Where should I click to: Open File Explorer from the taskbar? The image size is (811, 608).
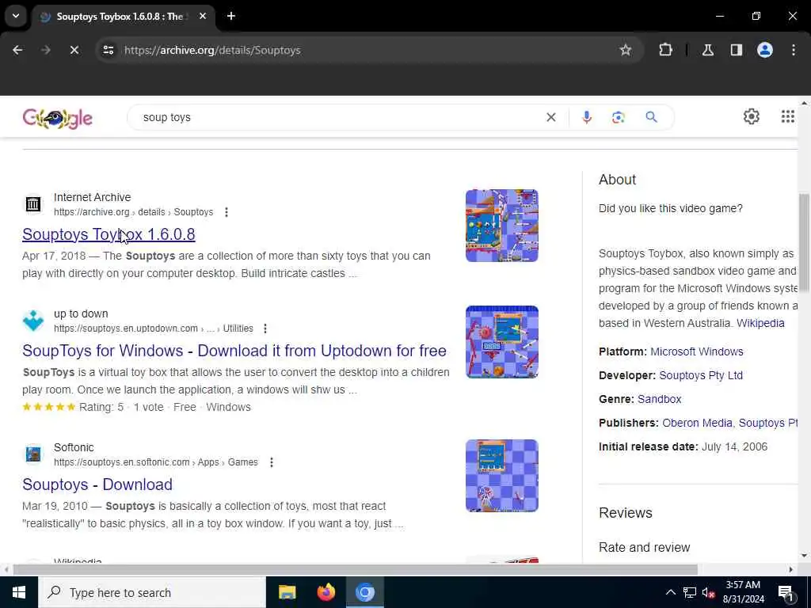287,592
